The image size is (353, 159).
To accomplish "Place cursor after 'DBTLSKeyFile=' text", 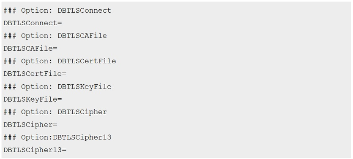I will (62, 99).
